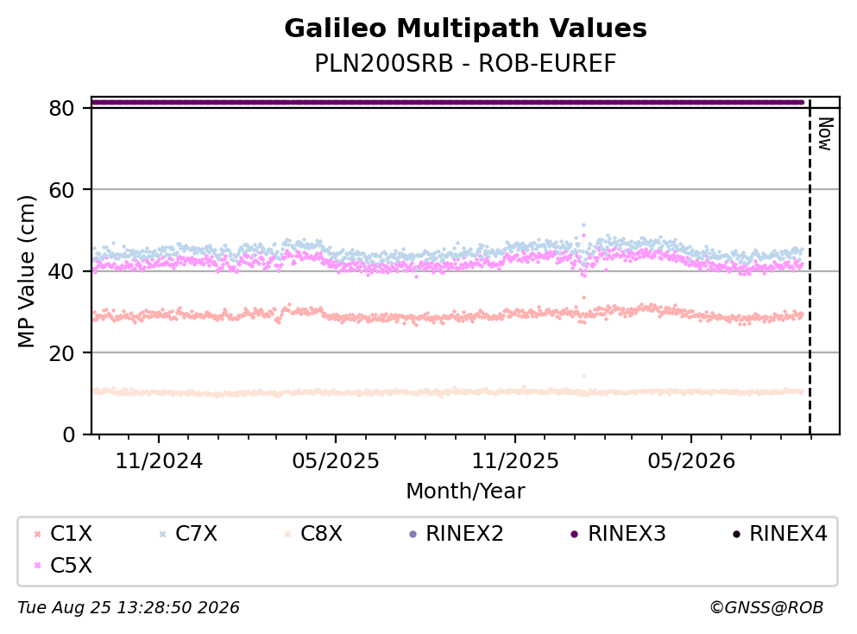
Task: Click the y-axis value 80
Action: 61,108
